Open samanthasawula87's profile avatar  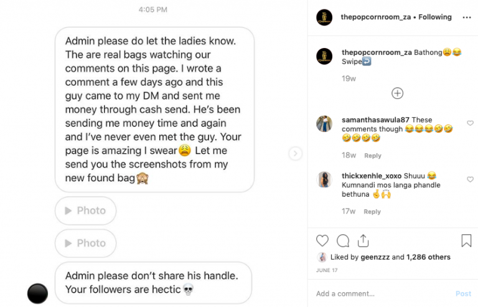click(x=324, y=123)
